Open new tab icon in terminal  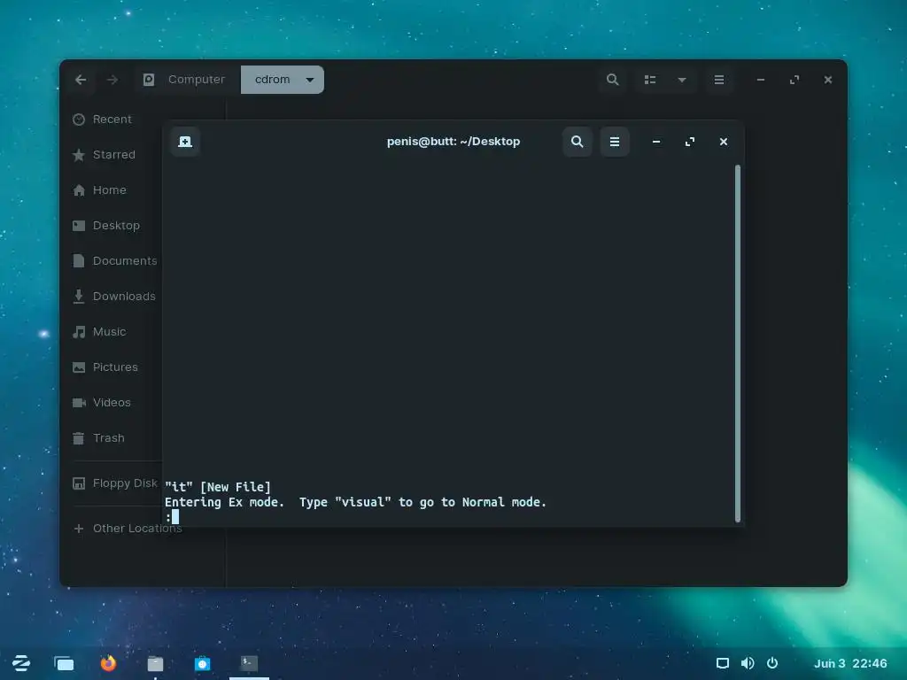pos(185,142)
